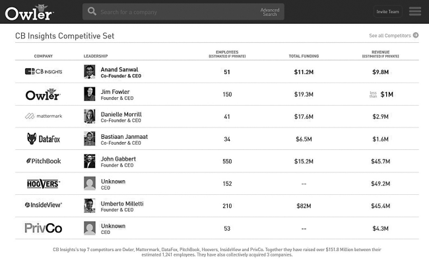Click the Owler owl logo in header
The width and height of the screenshot is (429, 259).
(x=29, y=13)
